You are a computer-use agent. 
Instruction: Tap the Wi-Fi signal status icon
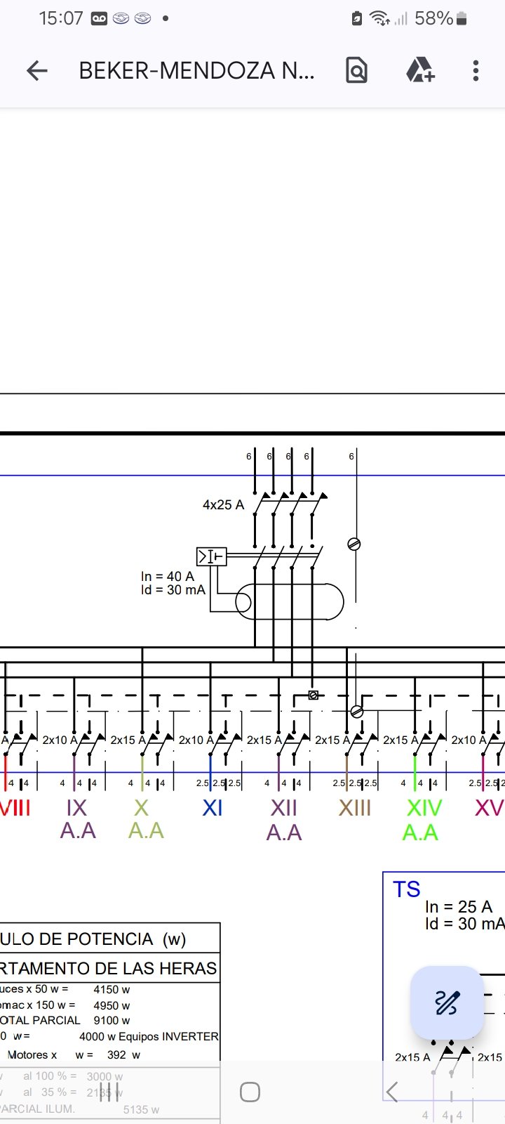coord(379,19)
